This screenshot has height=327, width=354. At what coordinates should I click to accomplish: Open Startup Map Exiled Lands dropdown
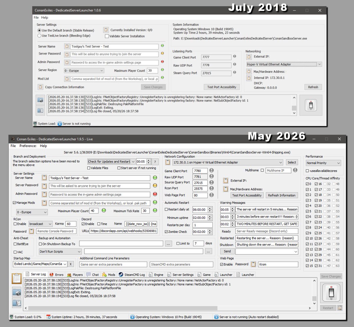[x=40, y=264]
